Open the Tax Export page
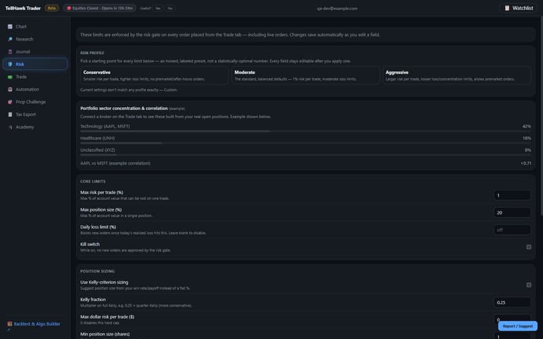The height and width of the screenshot is (339, 543). pos(35,115)
